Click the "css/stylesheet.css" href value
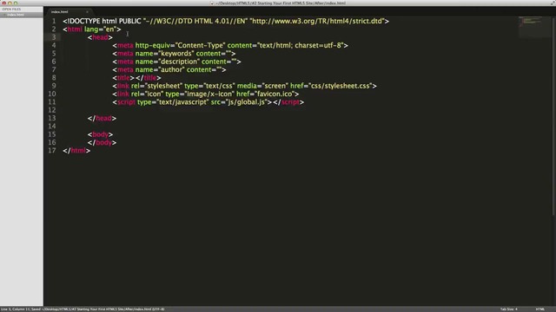Viewport: 556px width, 312px height. click(340, 86)
